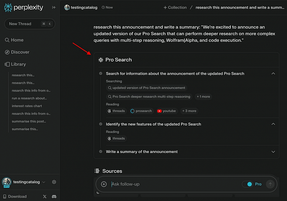Image resolution: width=287 pixels, height=201 pixels.
Task: Open prosearch source chip
Action: pos(141,111)
